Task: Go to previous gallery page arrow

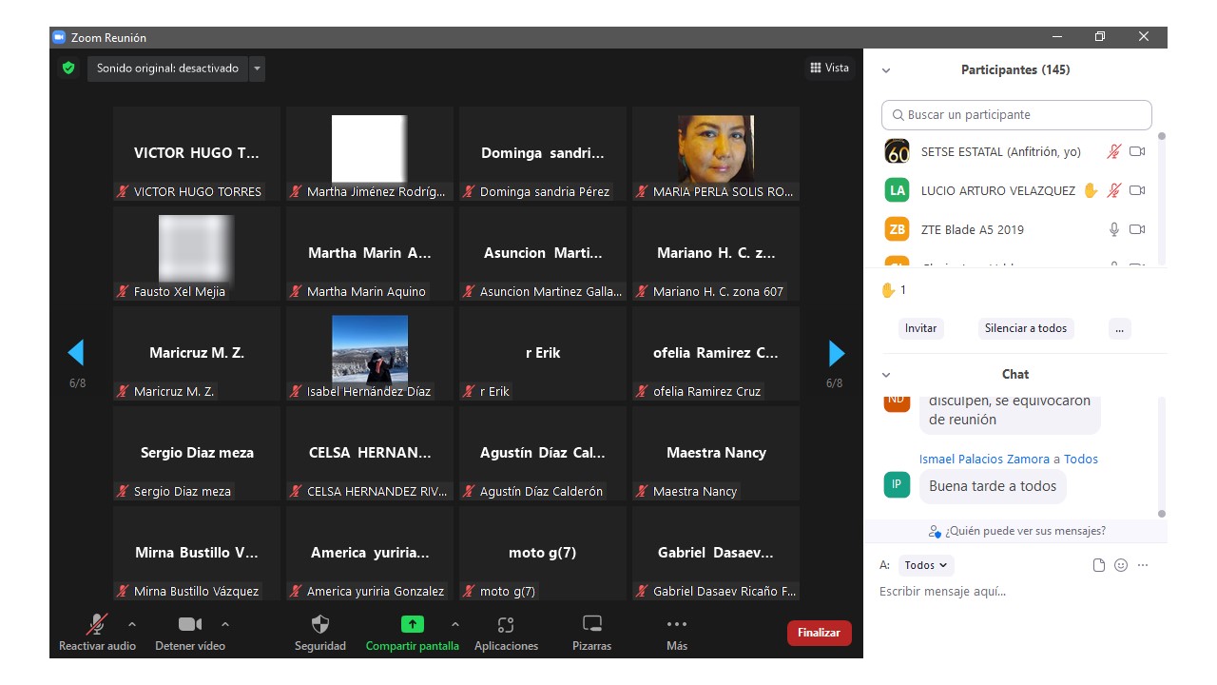Action: pos(76,353)
